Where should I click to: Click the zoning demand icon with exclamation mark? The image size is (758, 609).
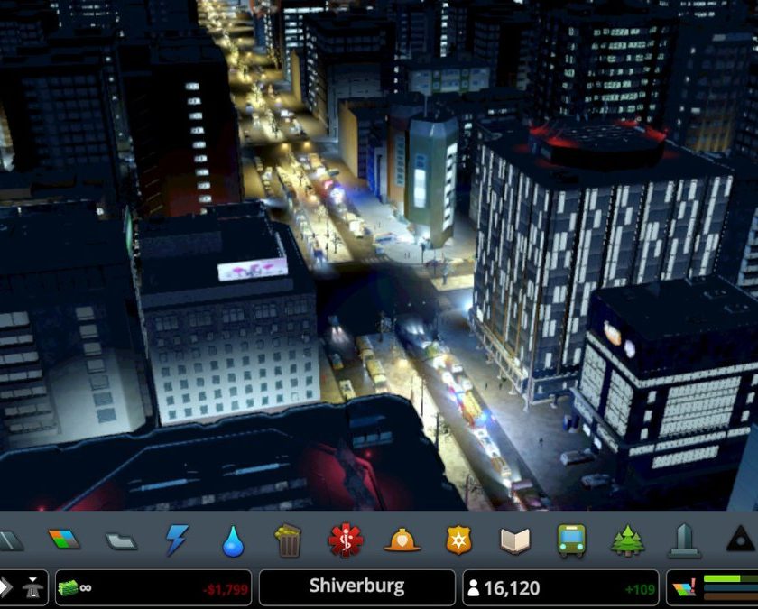(685, 587)
